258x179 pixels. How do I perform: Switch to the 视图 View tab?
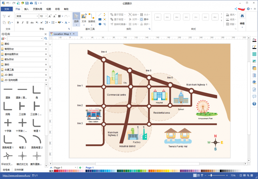click(x=49, y=9)
